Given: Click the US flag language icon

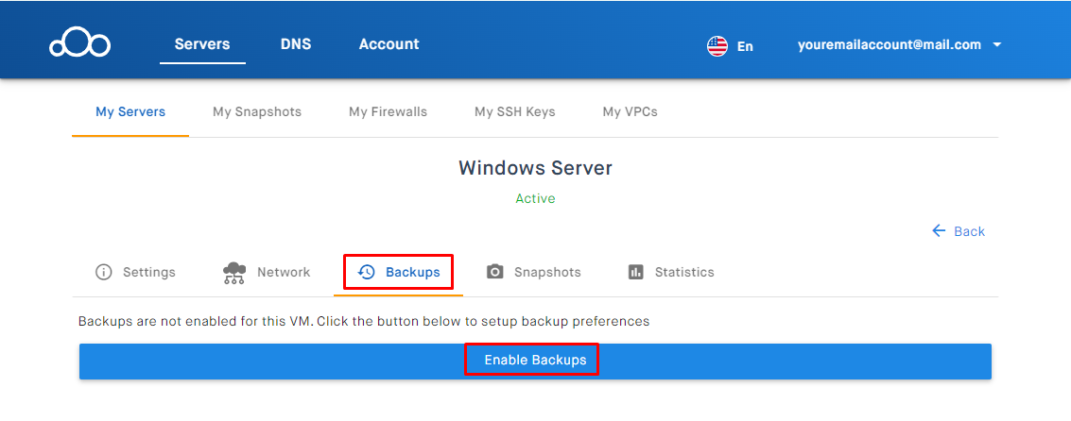Looking at the screenshot, I should [x=717, y=45].
